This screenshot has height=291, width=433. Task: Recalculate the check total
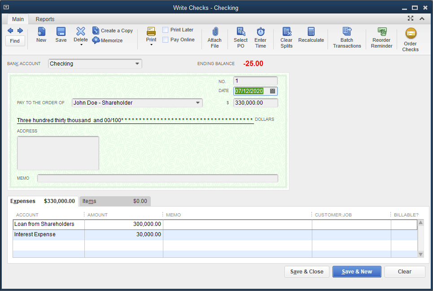point(311,36)
